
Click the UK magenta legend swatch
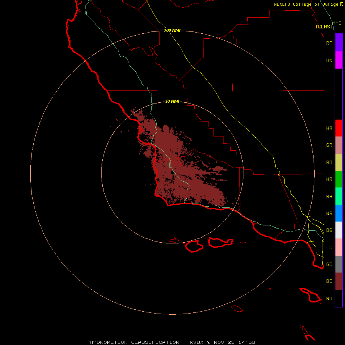338,60
